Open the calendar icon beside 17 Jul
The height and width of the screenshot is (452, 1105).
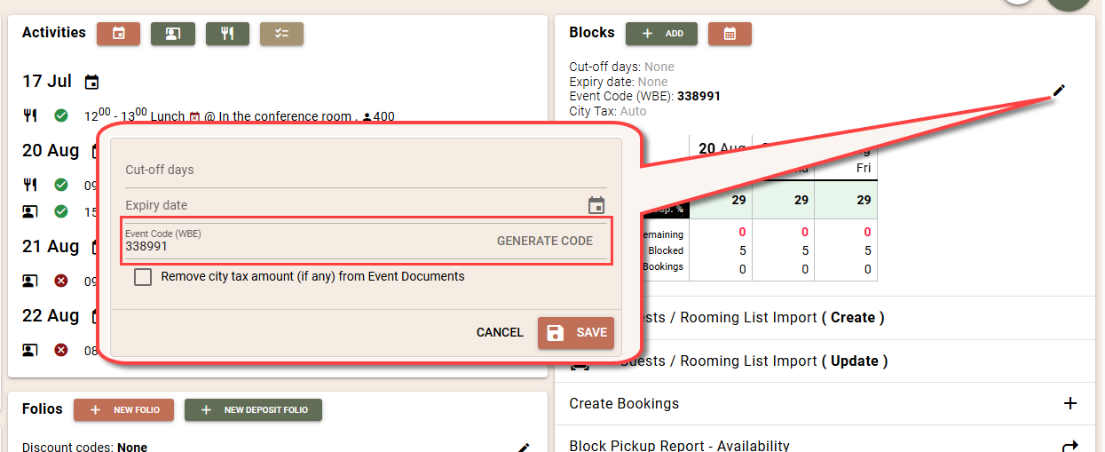(x=91, y=83)
